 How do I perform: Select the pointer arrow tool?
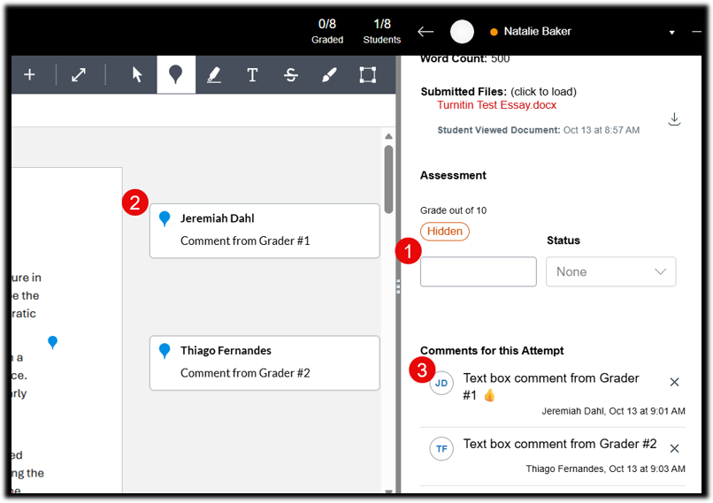click(x=136, y=74)
